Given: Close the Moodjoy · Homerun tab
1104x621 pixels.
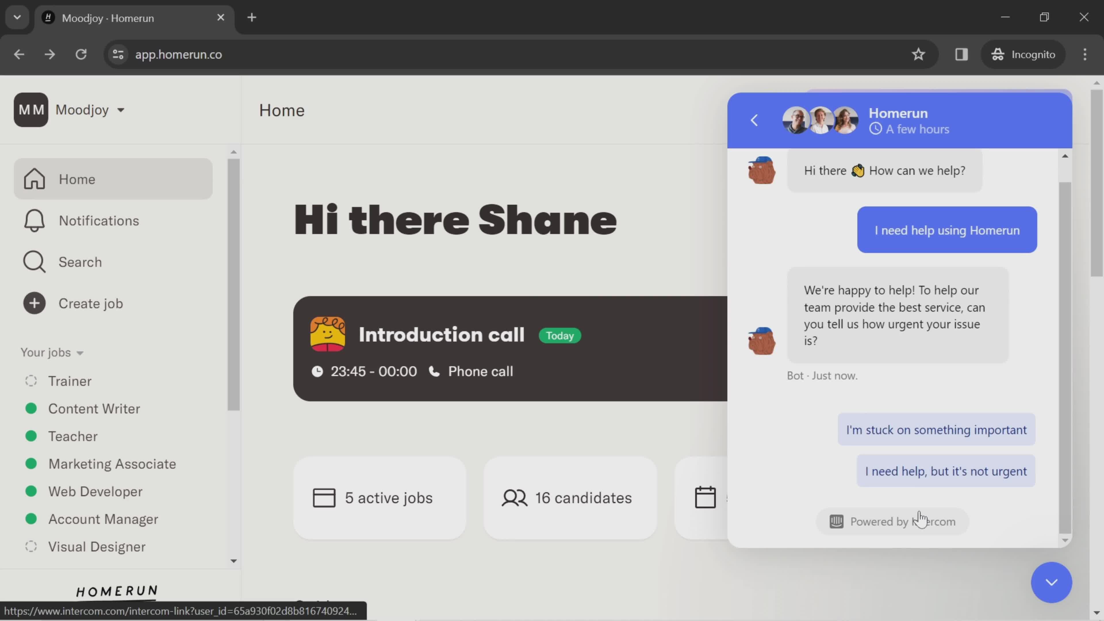Looking at the screenshot, I should point(221,18).
